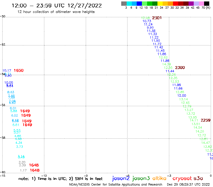
Task: Select the black swatch at the scale end
Action: click(x=206, y=3)
